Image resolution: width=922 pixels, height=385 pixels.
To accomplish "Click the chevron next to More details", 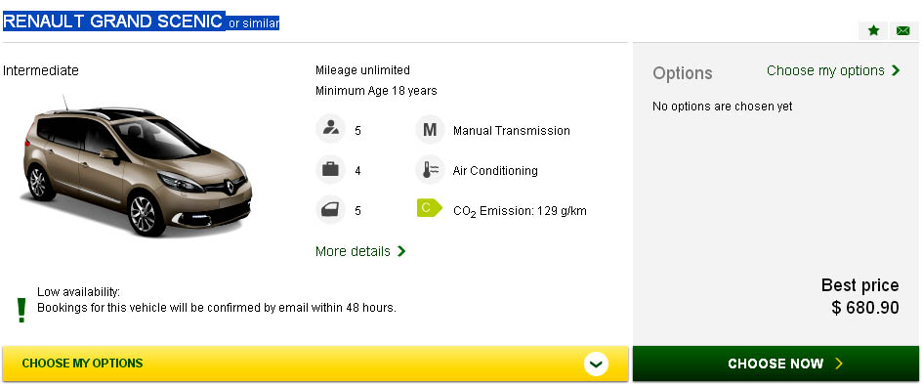I will tap(401, 251).
